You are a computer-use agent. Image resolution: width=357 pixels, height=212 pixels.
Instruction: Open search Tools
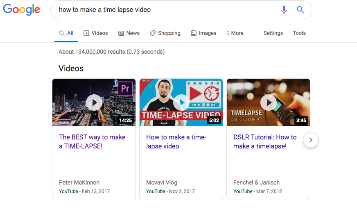coord(299,33)
